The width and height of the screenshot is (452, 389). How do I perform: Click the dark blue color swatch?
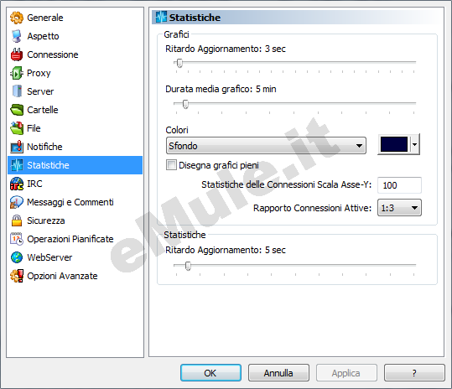click(x=394, y=144)
